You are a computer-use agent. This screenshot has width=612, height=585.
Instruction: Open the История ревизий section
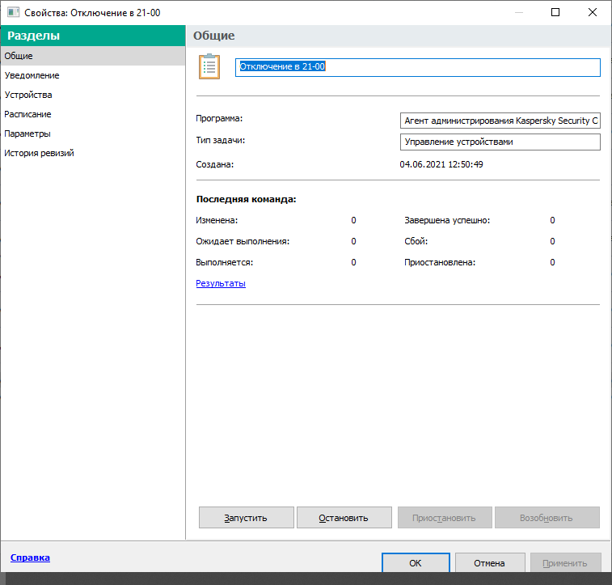tap(39, 153)
